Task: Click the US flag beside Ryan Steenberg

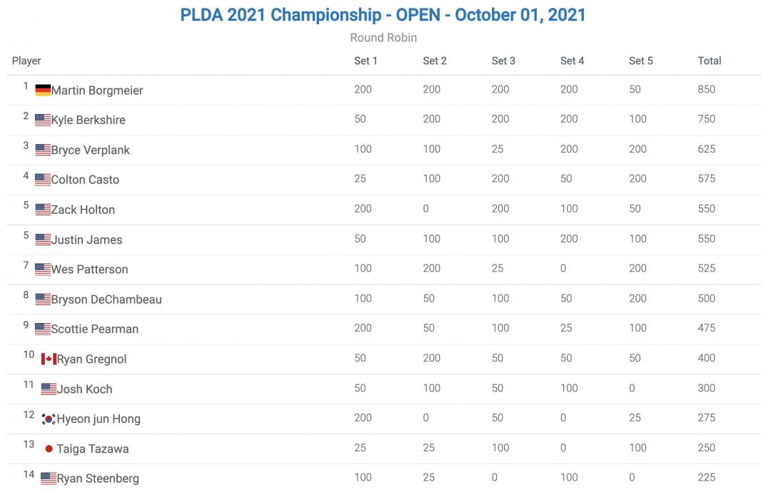Action: tap(49, 478)
